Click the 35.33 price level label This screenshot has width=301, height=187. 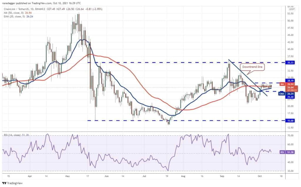coord(290,63)
